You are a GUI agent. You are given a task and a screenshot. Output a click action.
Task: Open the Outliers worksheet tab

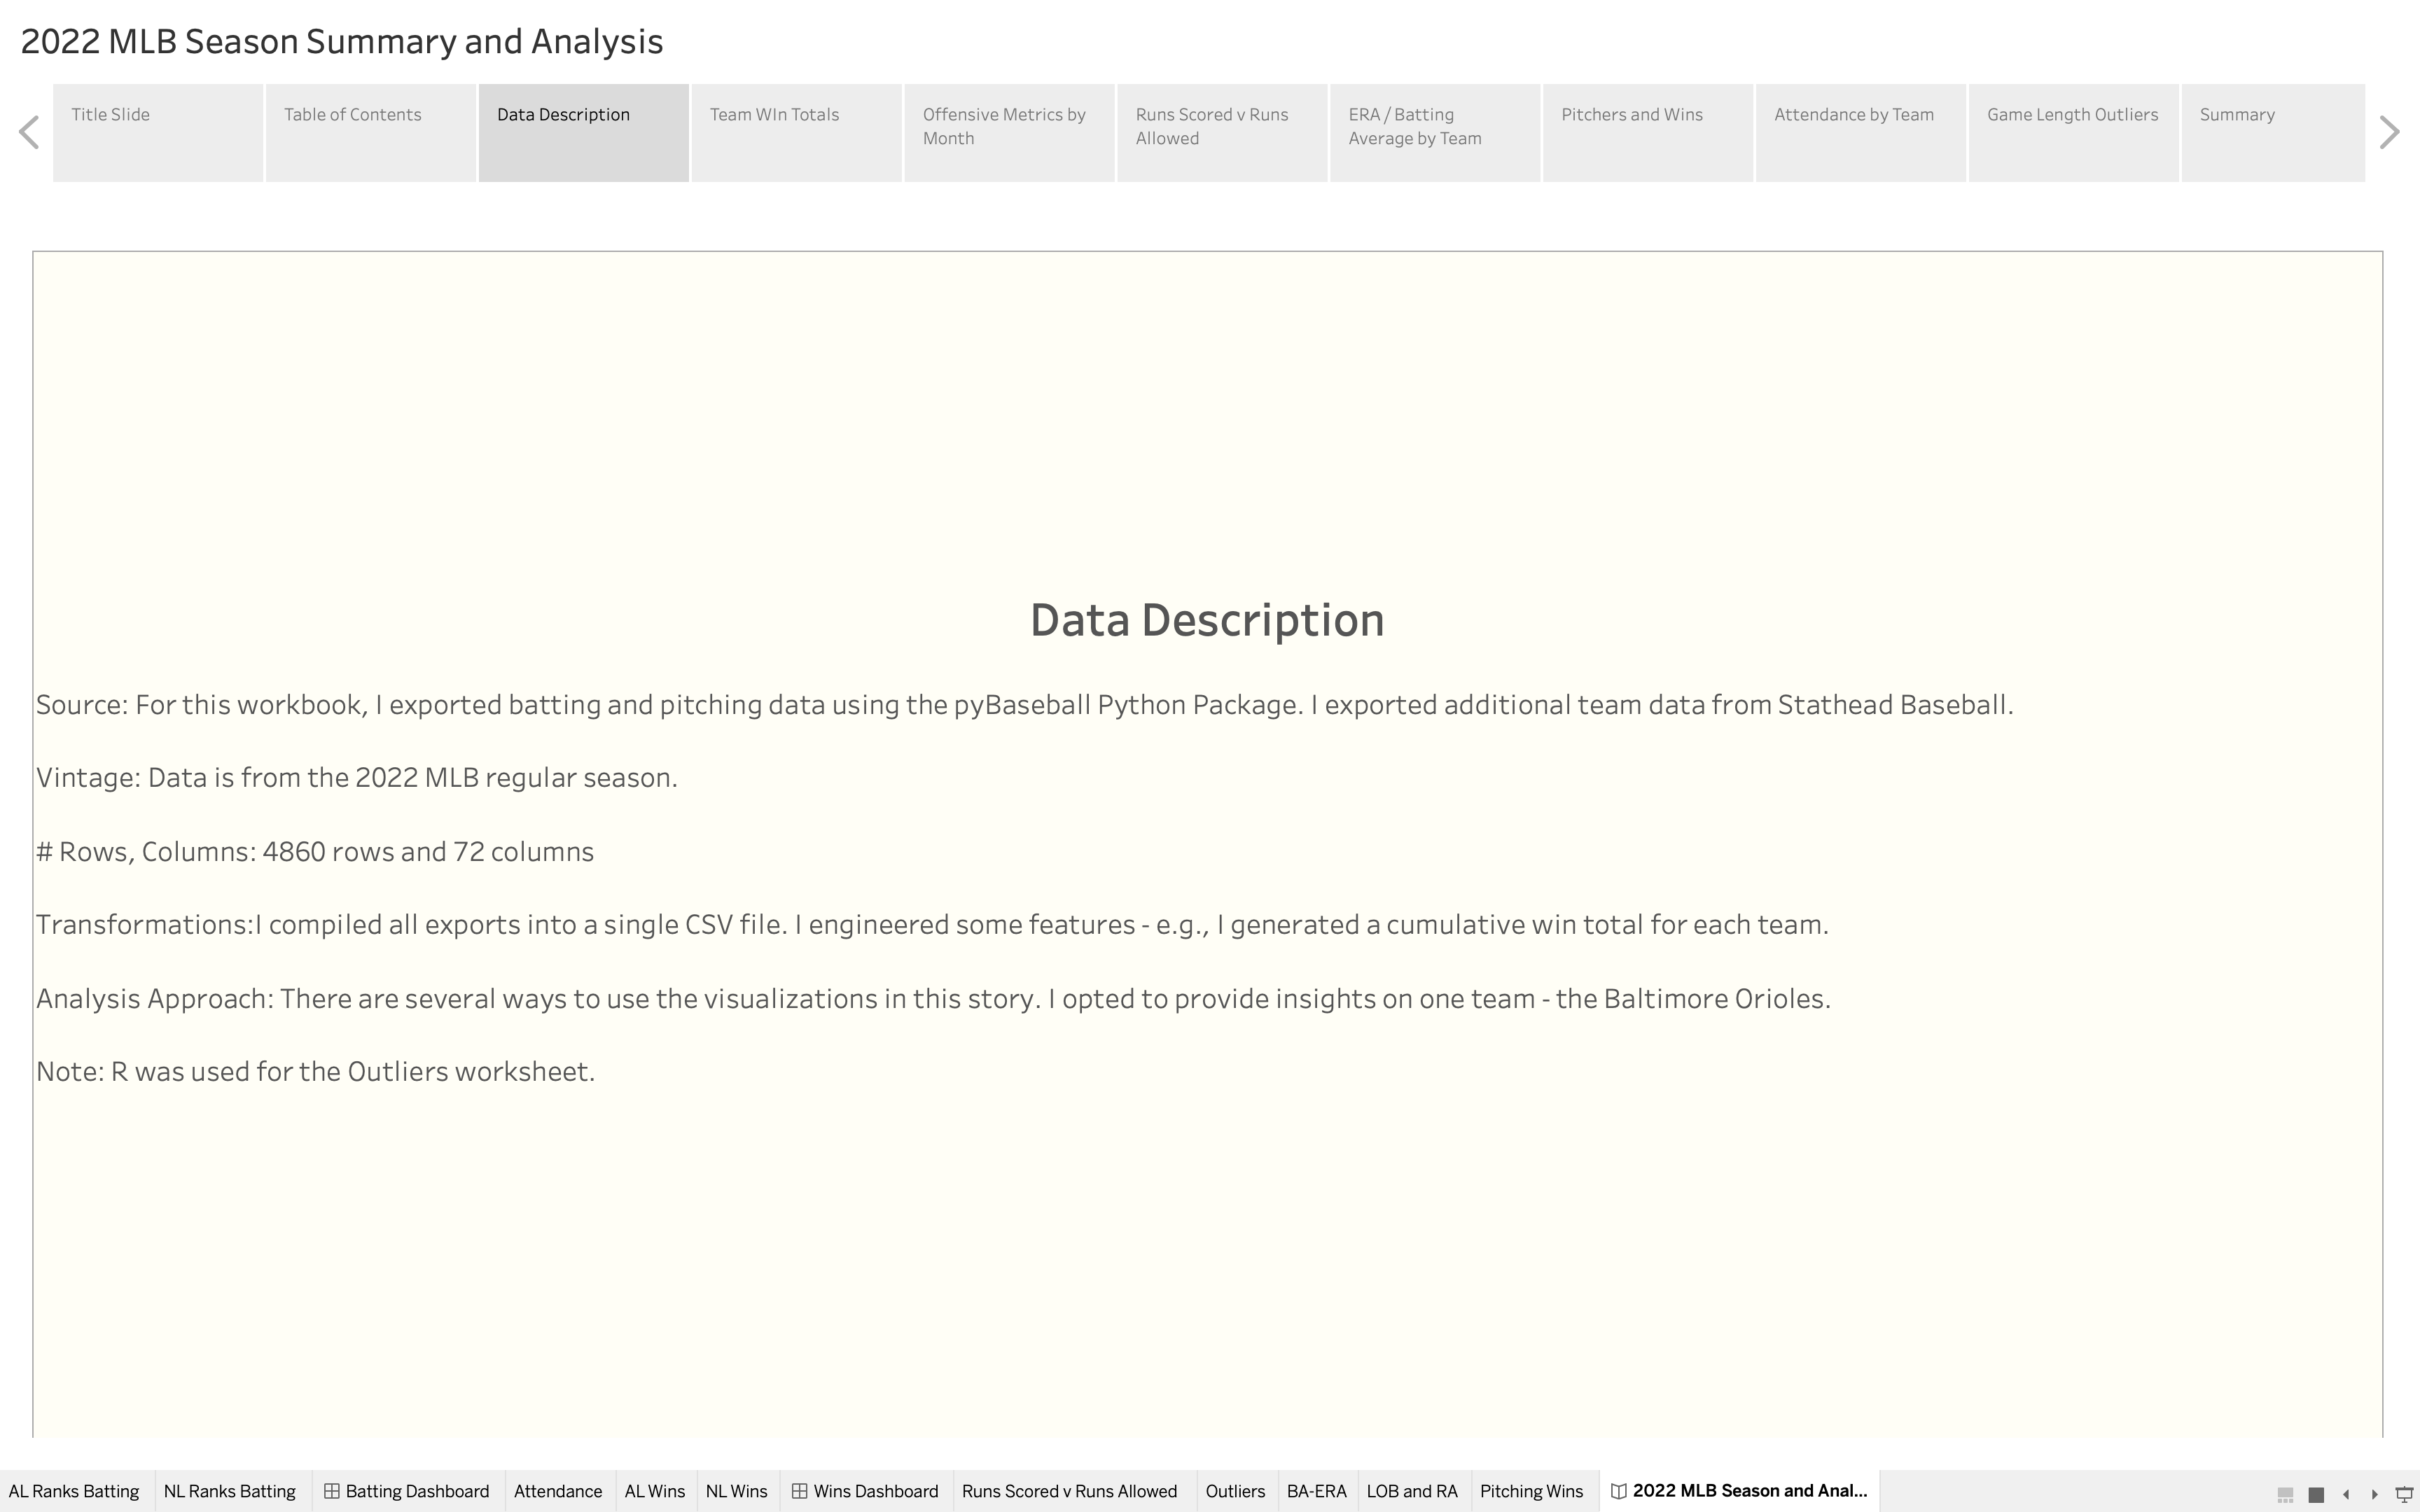1236,1491
